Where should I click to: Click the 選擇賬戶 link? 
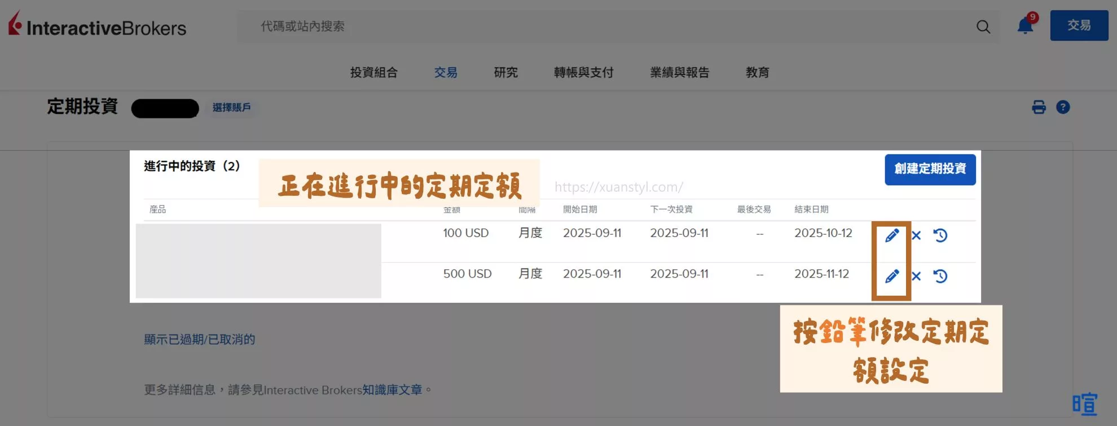[231, 107]
